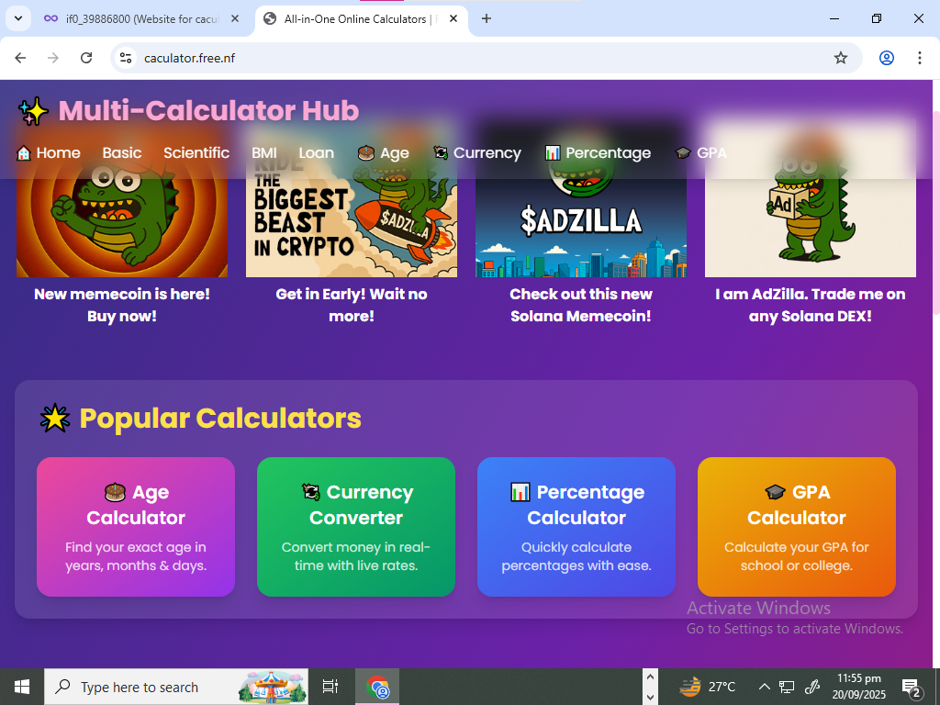Click 'Get in Early! Wait no more!' caption

coord(352,305)
